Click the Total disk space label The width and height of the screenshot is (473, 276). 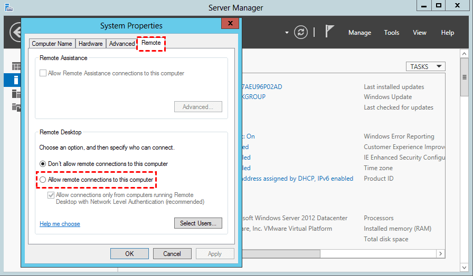(x=386, y=239)
